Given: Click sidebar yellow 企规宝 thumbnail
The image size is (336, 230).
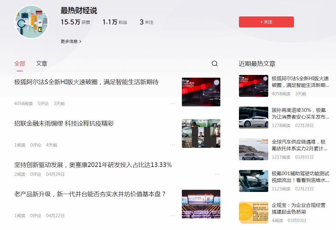Looking at the screenshot, I should (x=254, y=212).
